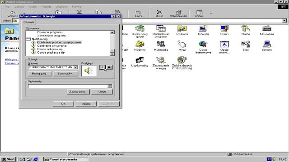Open the Przejdź menu
The width and height of the screenshot is (289, 162).
[x=46, y=7]
